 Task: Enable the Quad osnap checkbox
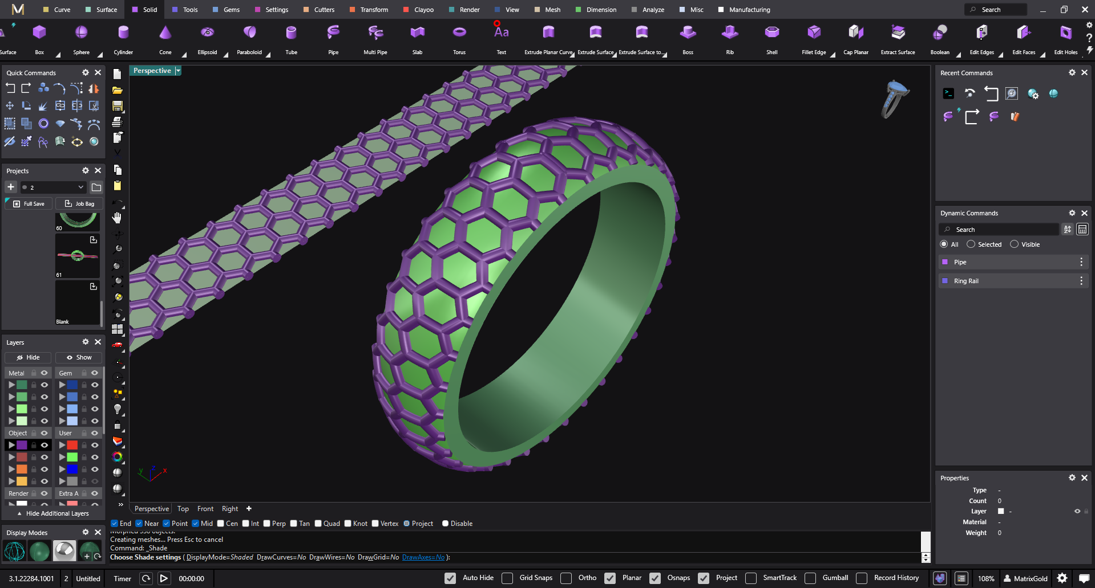click(x=318, y=524)
